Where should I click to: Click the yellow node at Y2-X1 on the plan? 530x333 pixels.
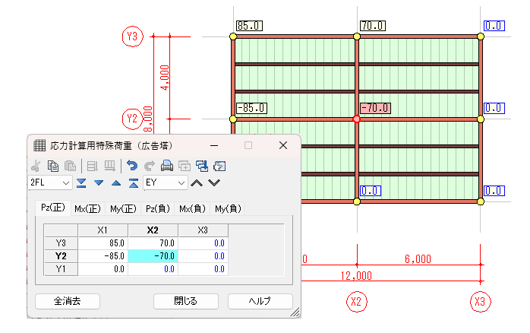(x=233, y=119)
